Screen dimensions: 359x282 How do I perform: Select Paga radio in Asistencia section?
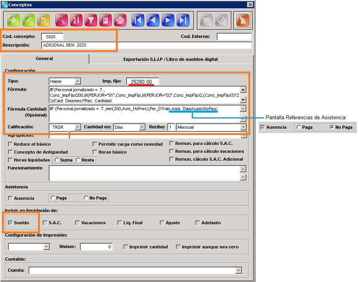(53, 198)
